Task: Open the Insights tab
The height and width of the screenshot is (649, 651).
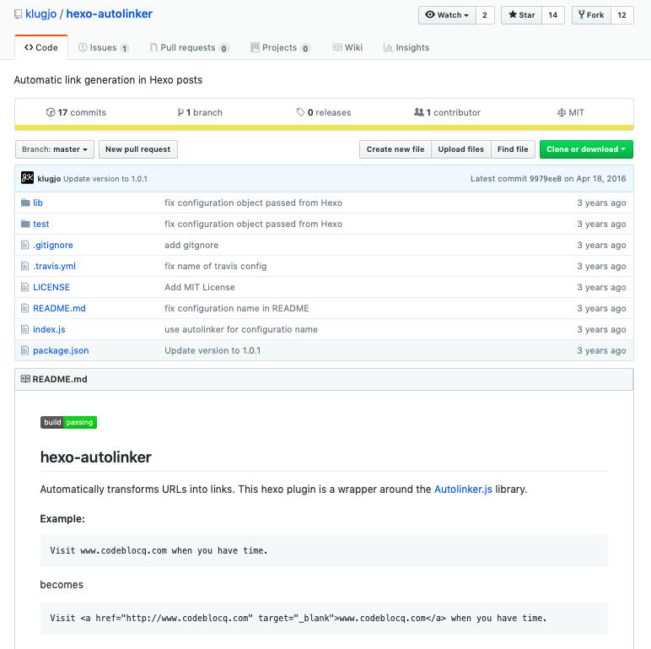Action: [406, 47]
